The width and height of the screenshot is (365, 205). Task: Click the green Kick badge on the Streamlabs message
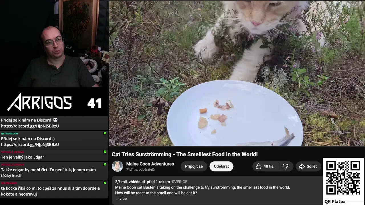[x=105, y=133]
